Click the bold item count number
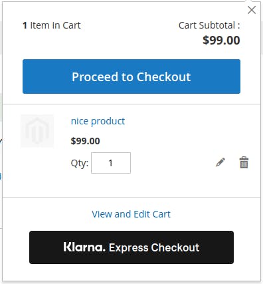This screenshot has width=263, height=284. click(x=25, y=25)
